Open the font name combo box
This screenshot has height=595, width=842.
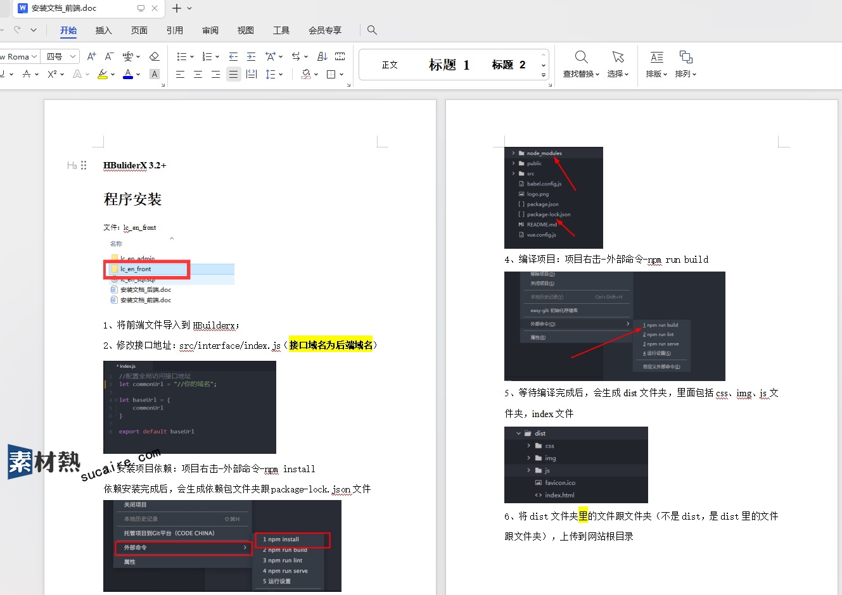click(19, 56)
